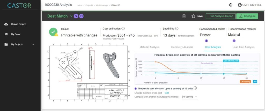Viewport: 265px width, 111px height.
Task: Click Edit to change the mold cost
Action: tap(167, 93)
